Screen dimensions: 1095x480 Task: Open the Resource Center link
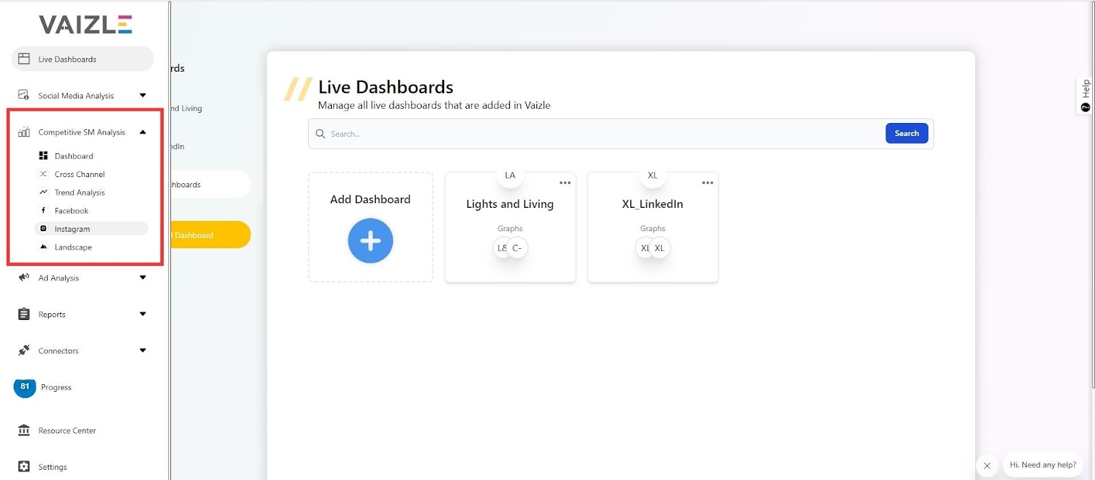pyautogui.click(x=67, y=431)
